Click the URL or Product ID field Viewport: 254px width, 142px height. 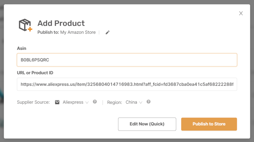tap(127, 84)
